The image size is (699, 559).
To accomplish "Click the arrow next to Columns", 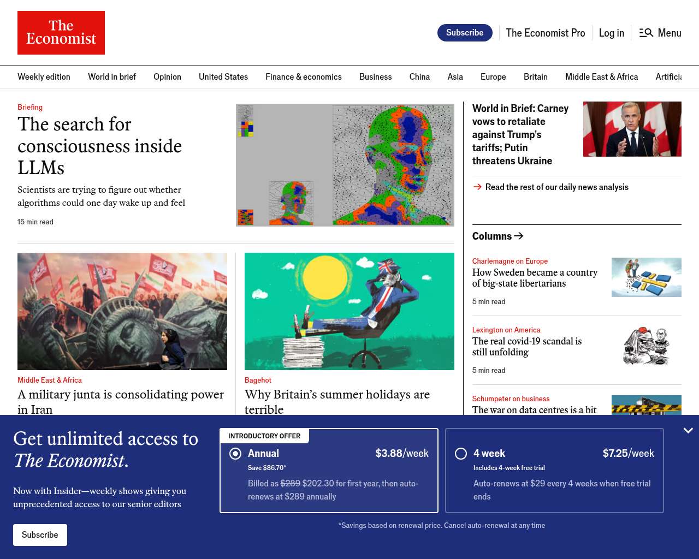I will (519, 236).
